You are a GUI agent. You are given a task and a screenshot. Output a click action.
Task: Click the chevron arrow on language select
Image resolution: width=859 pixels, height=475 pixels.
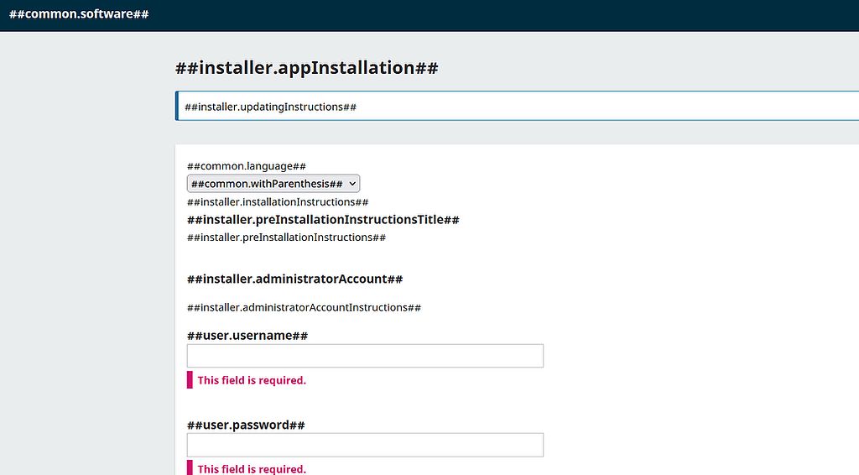point(352,184)
